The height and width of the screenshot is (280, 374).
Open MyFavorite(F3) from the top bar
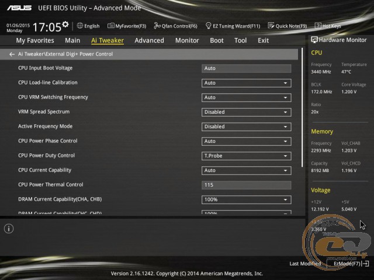pyautogui.click(x=127, y=26)
